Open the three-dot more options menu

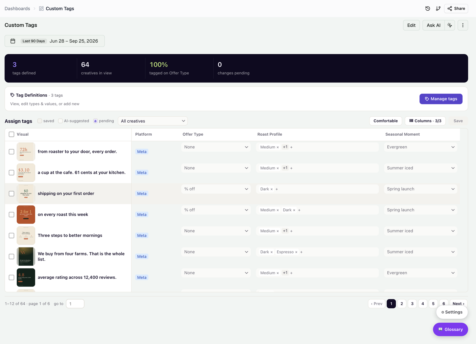coord(463,25)
